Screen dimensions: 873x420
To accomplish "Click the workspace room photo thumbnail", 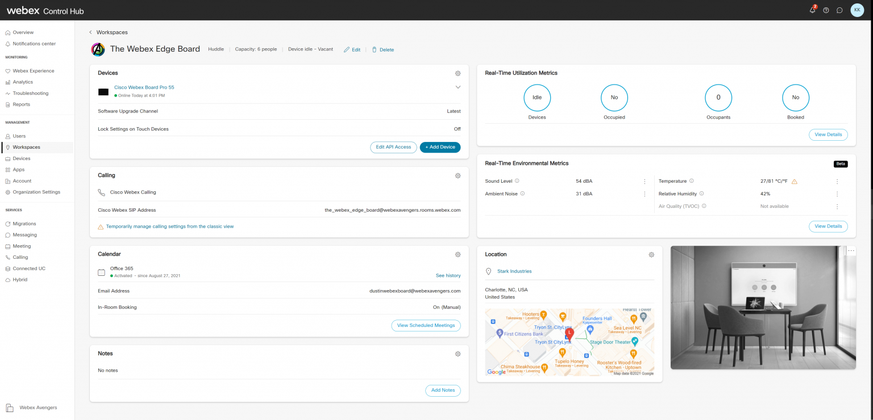I will point(763,306).
